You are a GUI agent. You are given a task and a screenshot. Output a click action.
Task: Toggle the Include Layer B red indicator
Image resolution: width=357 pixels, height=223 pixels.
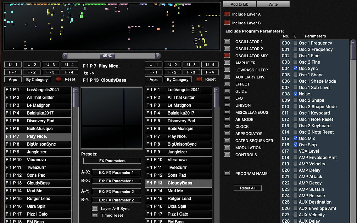pos(227,23)
